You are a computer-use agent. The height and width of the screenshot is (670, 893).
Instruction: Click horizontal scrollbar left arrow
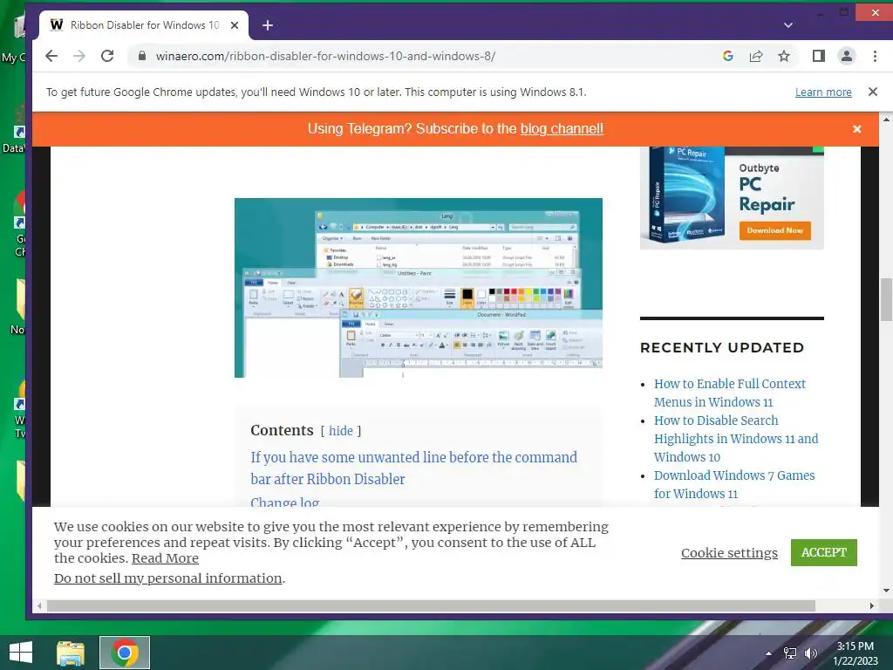point(38,605)
